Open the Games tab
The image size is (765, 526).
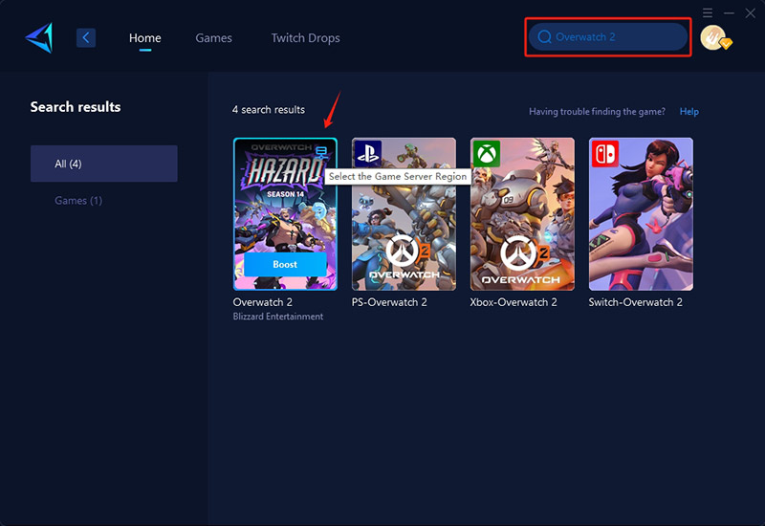pyautogui.click(x=213, y=38)
